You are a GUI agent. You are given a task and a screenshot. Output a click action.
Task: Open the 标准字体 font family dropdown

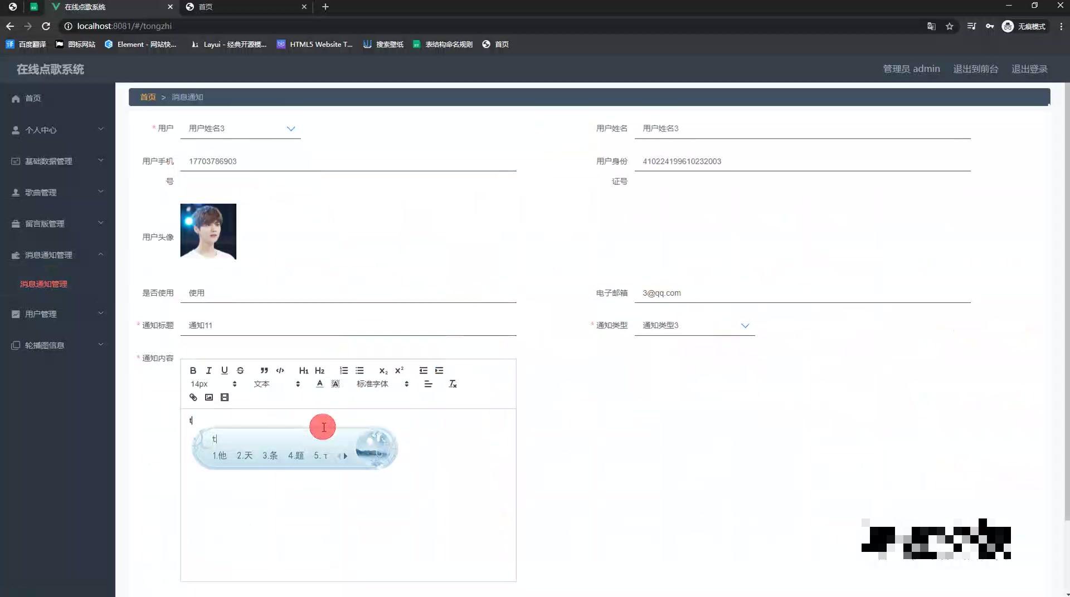point(383,384)
